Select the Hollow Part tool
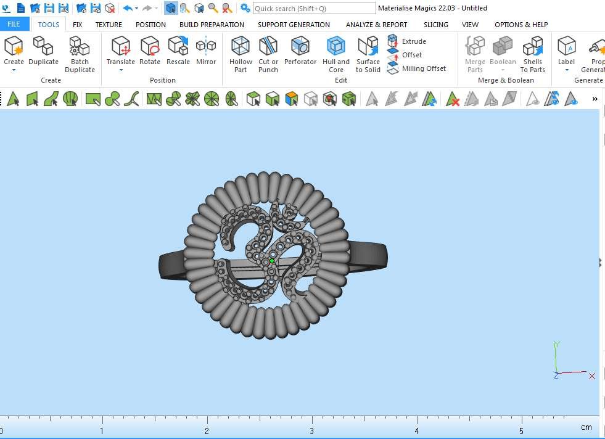 241,54
